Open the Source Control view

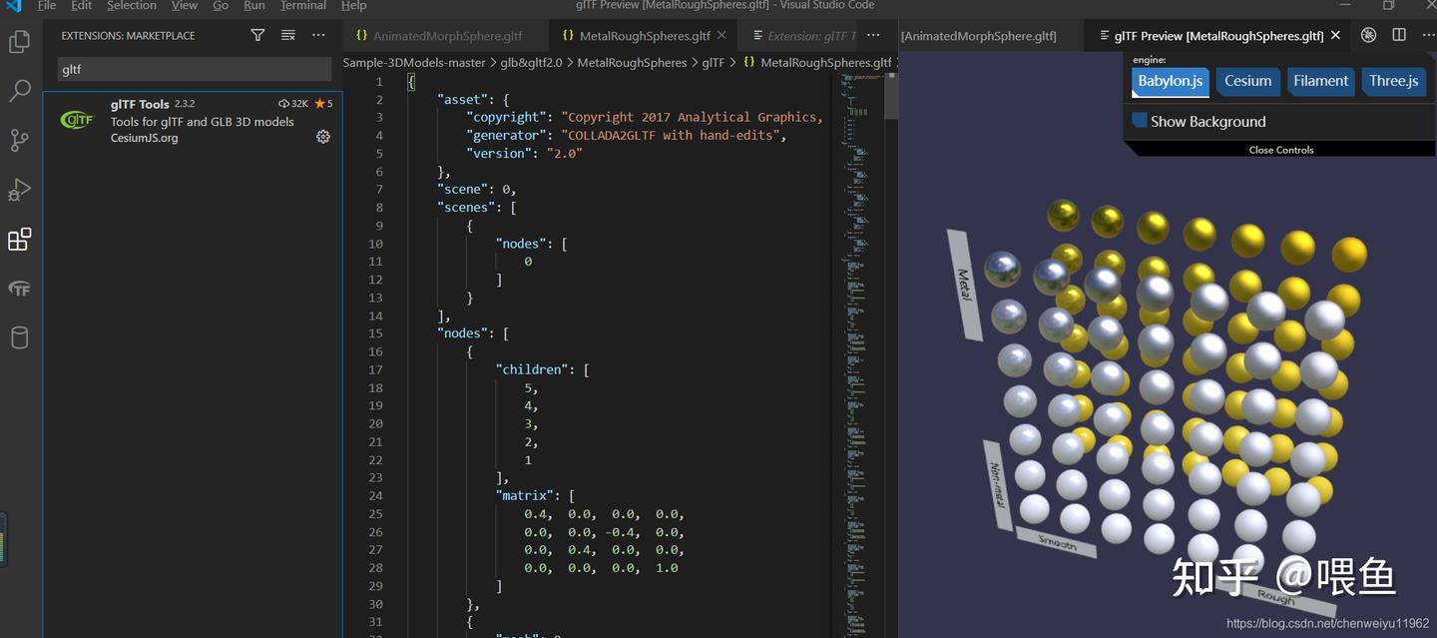(19, 140)
